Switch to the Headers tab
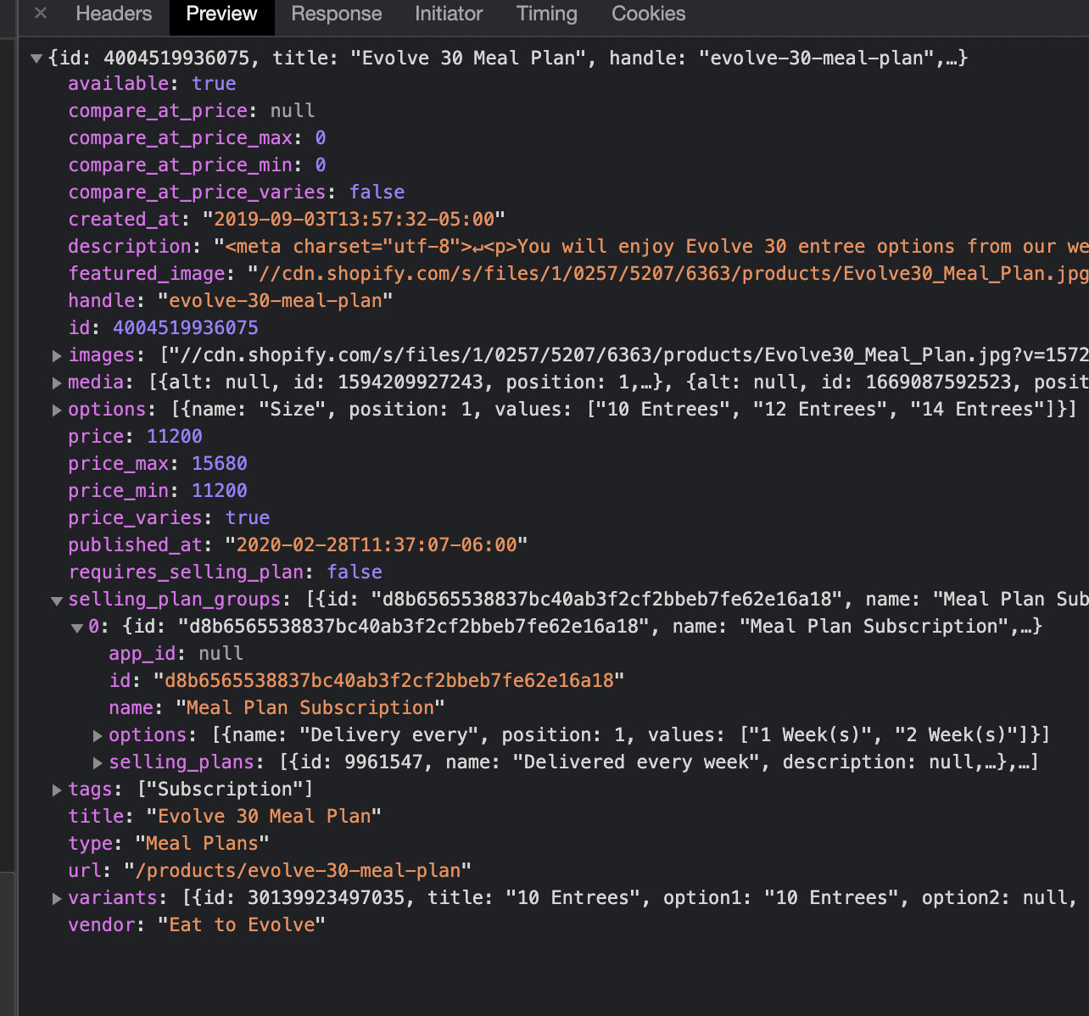 click(x=114, y=14)
